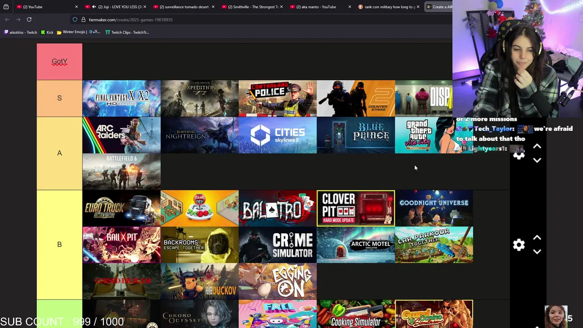
Task: Select the Clover Pit thumbnail
Action: coord(356,208)
